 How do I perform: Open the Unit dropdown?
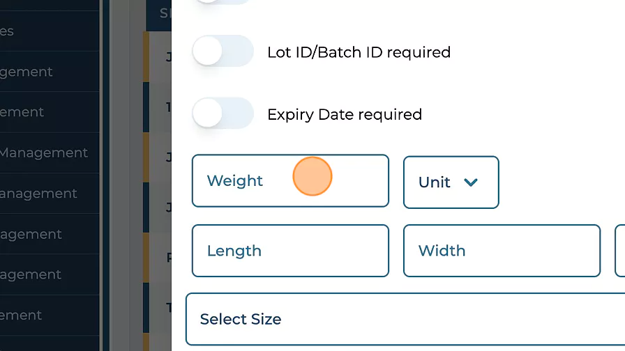coord(451,182)
